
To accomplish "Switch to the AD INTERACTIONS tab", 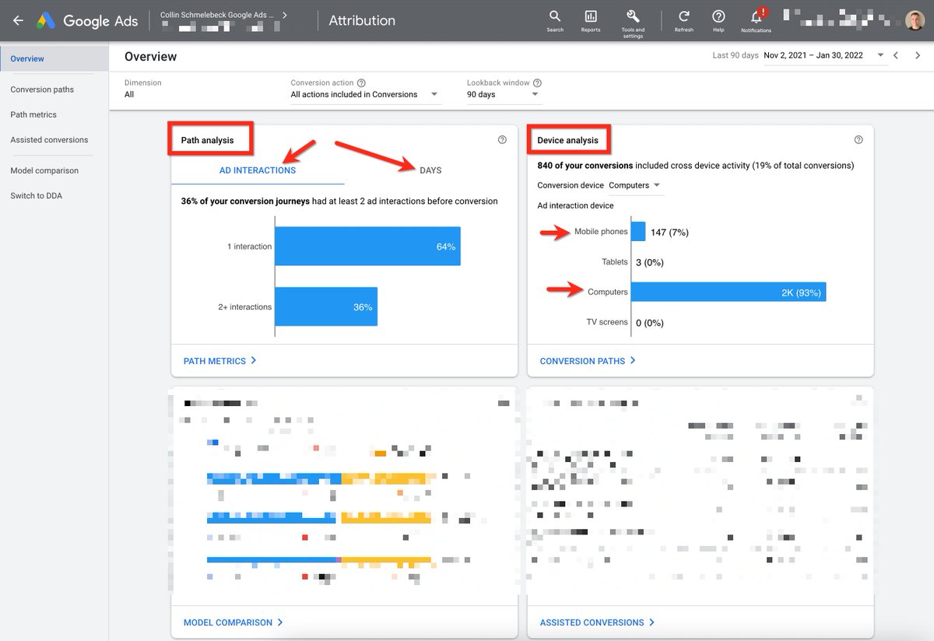I will 258,170.
